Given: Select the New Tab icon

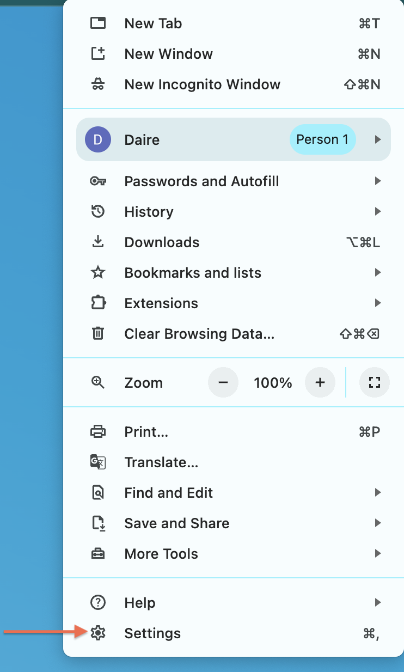Looking at the screenshot, I should (x=98, y=23).
